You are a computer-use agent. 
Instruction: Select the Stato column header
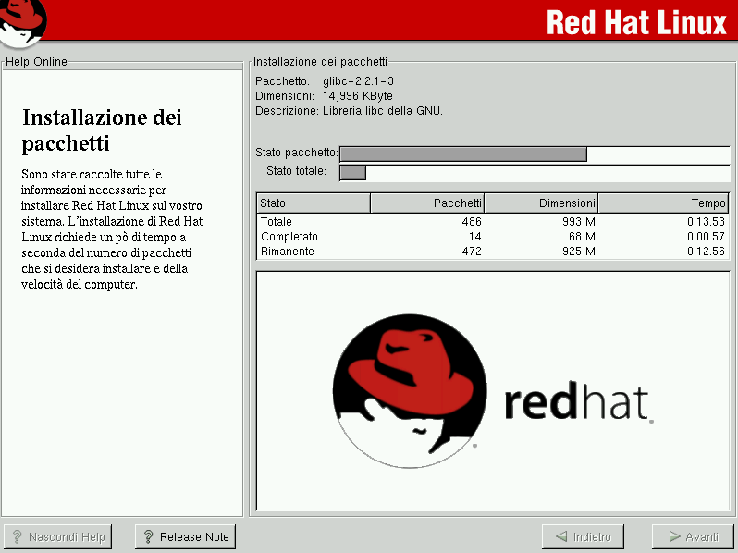(x=314, y=203)
